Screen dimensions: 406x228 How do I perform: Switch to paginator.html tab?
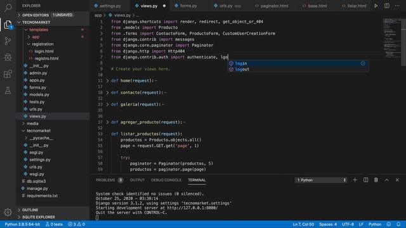pyautogui.click(x=274, y=6)
